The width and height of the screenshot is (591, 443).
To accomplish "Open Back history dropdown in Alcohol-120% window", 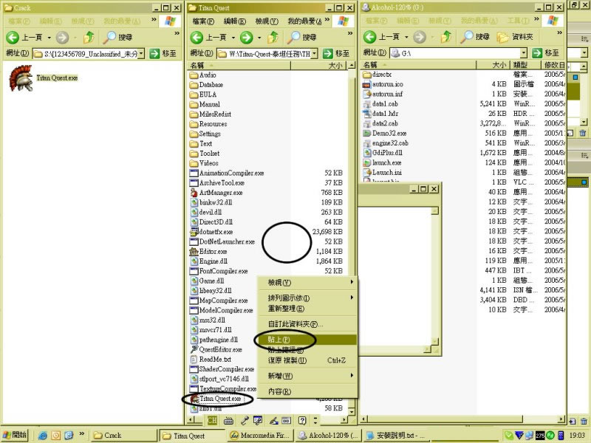I will pos(406,38).
